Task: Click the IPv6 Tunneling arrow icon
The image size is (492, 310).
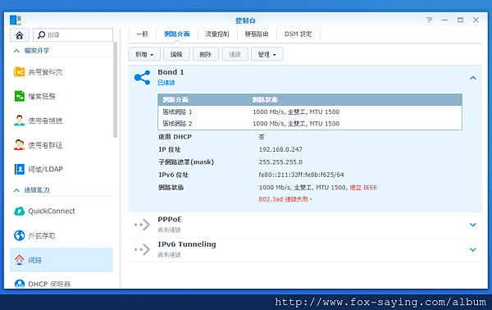Action: (x=142, y=249)
